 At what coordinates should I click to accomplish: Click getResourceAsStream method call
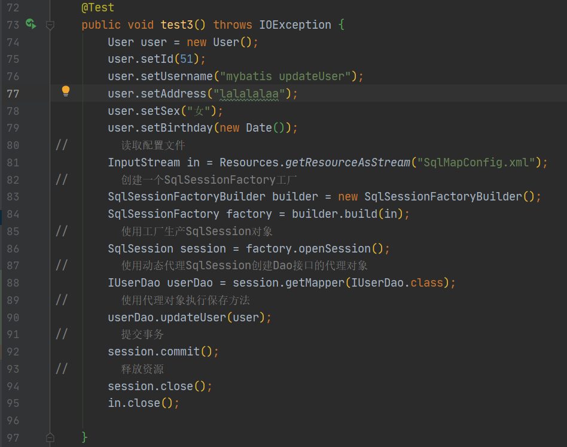[x=347, y=162]
